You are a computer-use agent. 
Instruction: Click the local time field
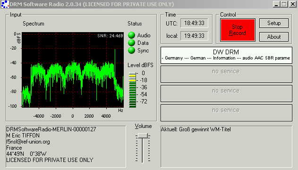click(194, 36)
